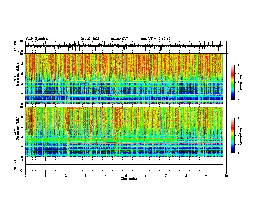255x197 pixels.
Task: Click the ch.1(V) waveform trace panel
Action: [127, 46]
